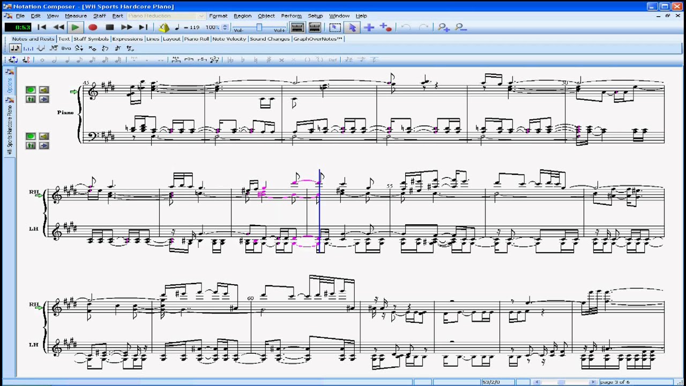This screenshot has width=686, height=386.
Task: Select the Notes and Rests palette tab
Action: (33, 39)
